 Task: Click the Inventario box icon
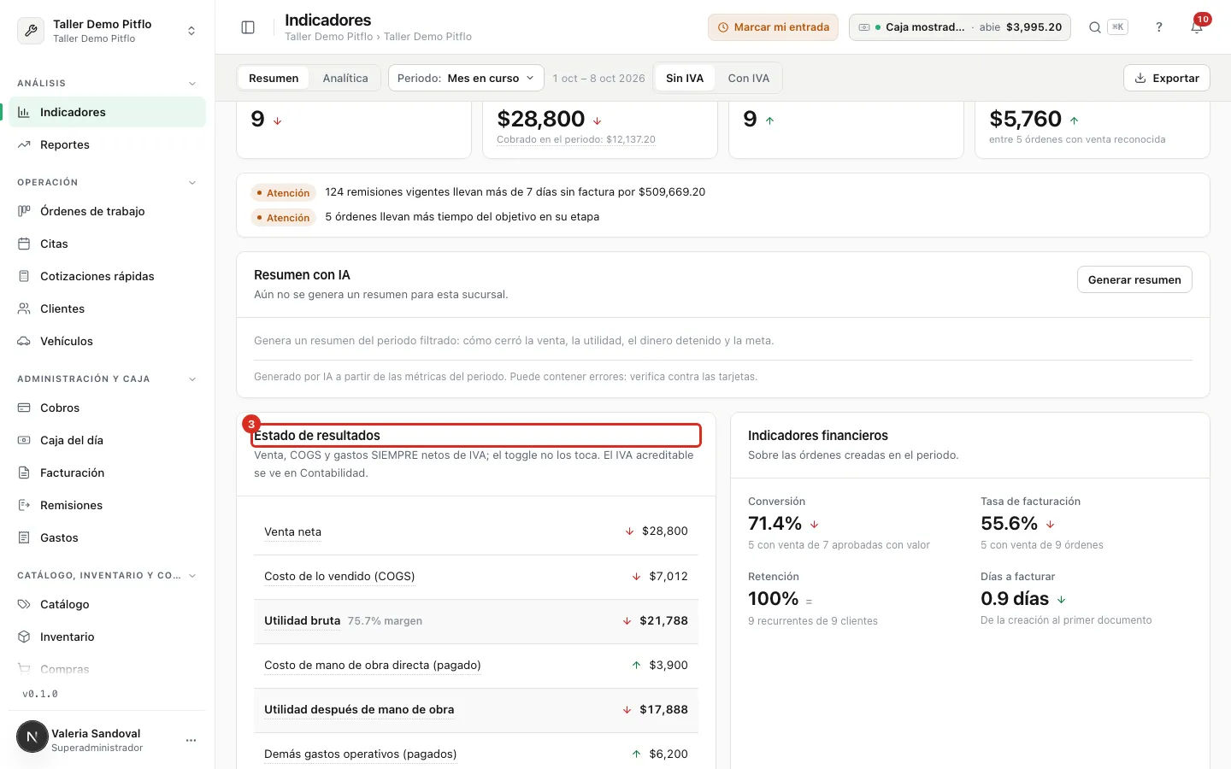[x=24, y=637]
